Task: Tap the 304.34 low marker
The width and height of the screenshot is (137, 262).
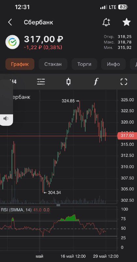Action: 52,193
